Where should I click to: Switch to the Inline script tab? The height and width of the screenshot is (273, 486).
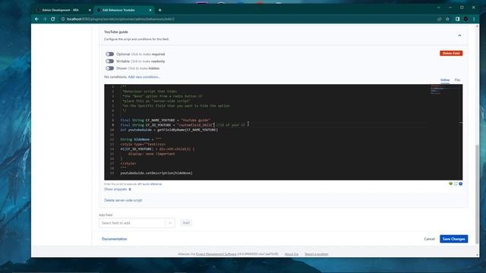(x=445, y=80)
